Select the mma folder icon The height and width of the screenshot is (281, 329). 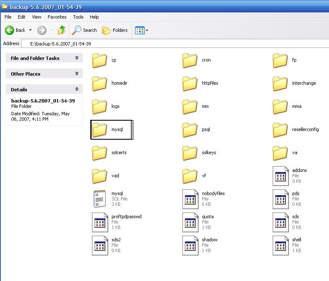coord(280,107)
